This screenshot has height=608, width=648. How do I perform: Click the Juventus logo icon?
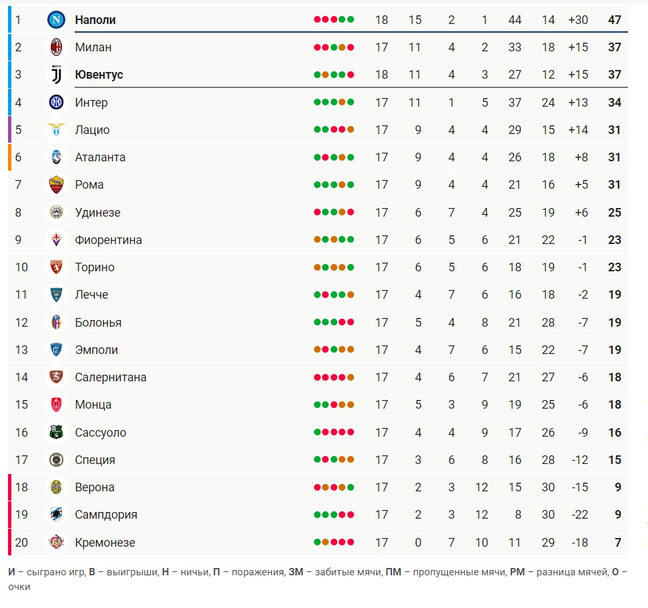pos(56,75)
